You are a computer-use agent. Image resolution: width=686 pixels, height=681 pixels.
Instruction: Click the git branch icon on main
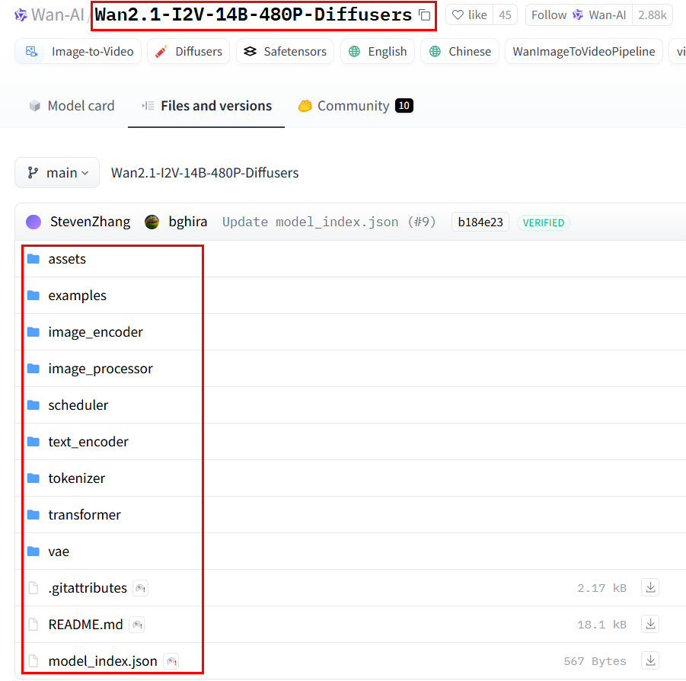click(33, 173)
